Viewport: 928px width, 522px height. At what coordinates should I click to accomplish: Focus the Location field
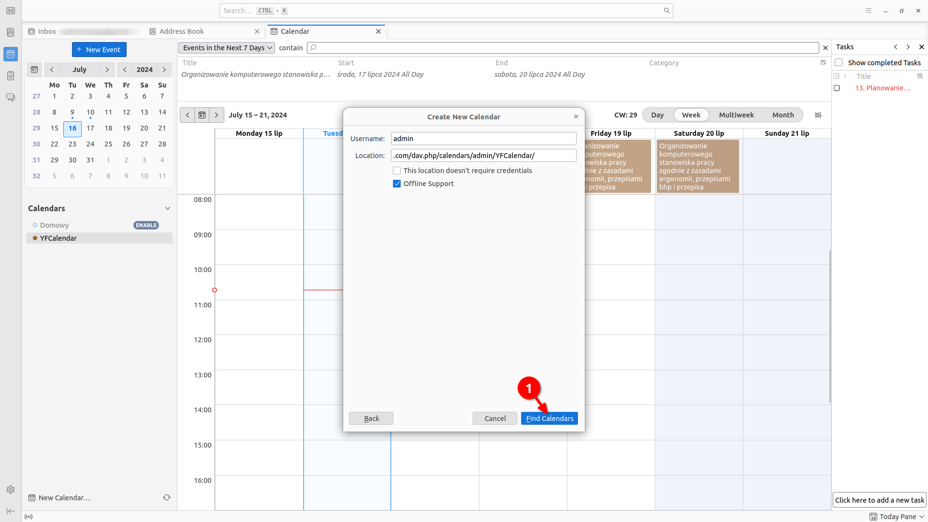[483, 156]
